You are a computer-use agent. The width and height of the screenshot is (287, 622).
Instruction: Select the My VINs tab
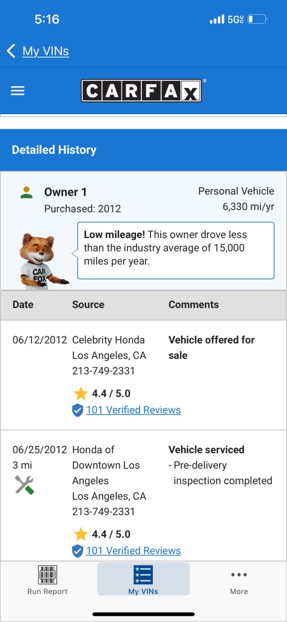click(143, 579)
